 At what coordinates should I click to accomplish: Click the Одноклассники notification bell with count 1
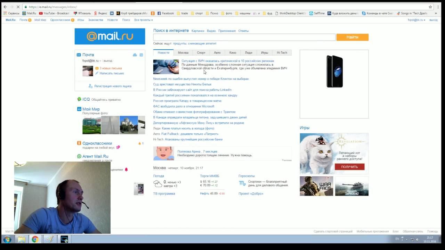pos(141,143)
